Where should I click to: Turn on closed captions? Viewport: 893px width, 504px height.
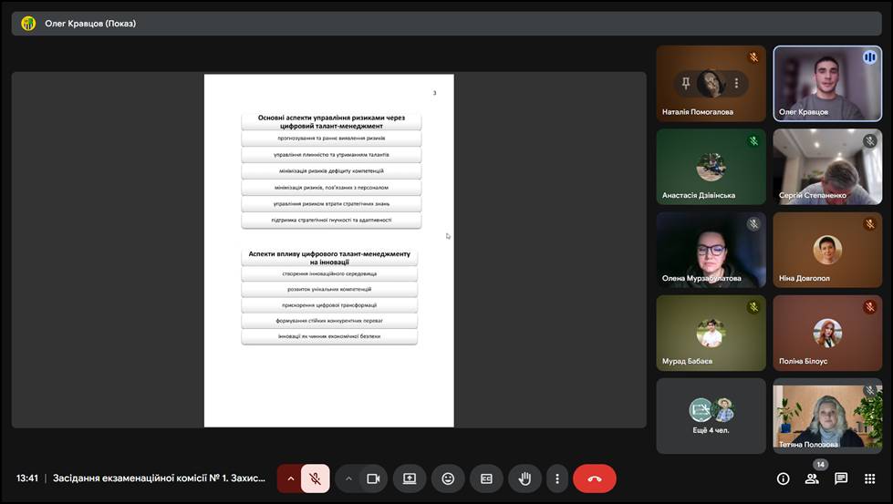(486, 478)
